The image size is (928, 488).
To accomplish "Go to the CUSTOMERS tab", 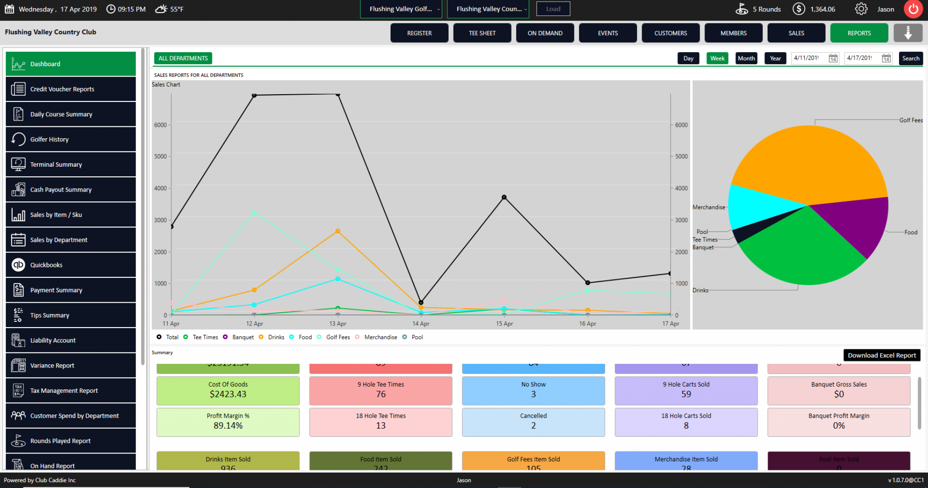I will point(670,32).
